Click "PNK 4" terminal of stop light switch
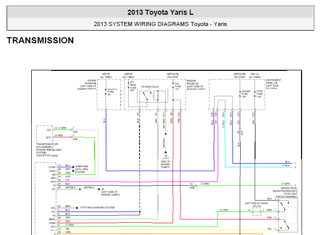This screenshot has width=322, height=235. coord(271,217)
